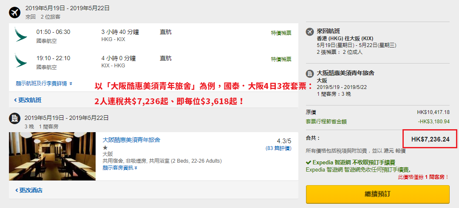
Task: Click 香港 (HKG) 往大阪 (KIX) text
Action: point(345,39)
